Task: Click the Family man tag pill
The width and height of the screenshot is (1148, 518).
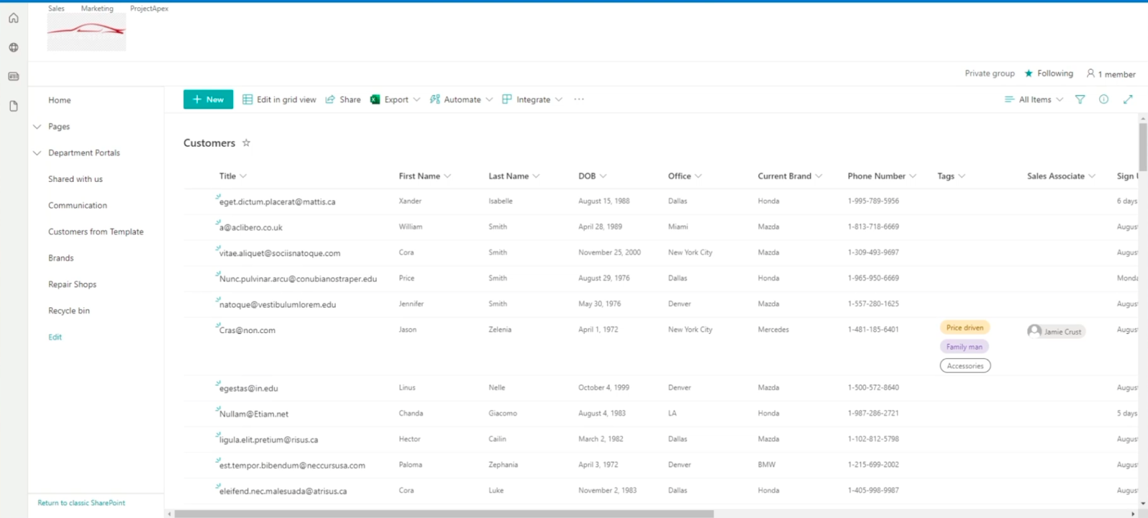Action: pos(964,347)
